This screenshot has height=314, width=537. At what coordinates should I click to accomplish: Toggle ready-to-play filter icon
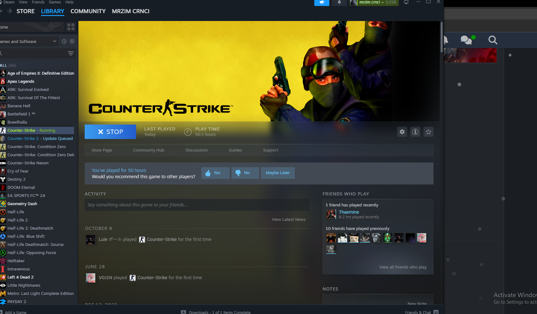tap(72, 41)
